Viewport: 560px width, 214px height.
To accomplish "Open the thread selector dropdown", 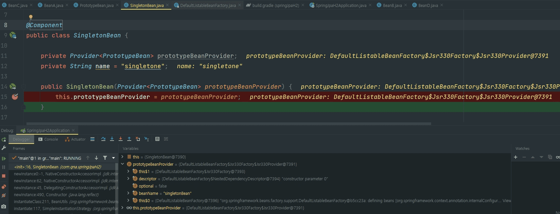I will 113,158.
